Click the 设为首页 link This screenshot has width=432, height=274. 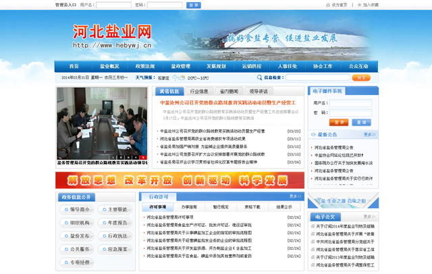coord(340,5)
